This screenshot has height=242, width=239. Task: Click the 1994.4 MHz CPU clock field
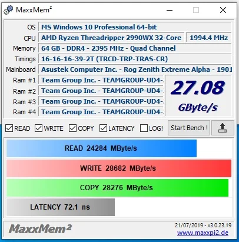point(208,38)
